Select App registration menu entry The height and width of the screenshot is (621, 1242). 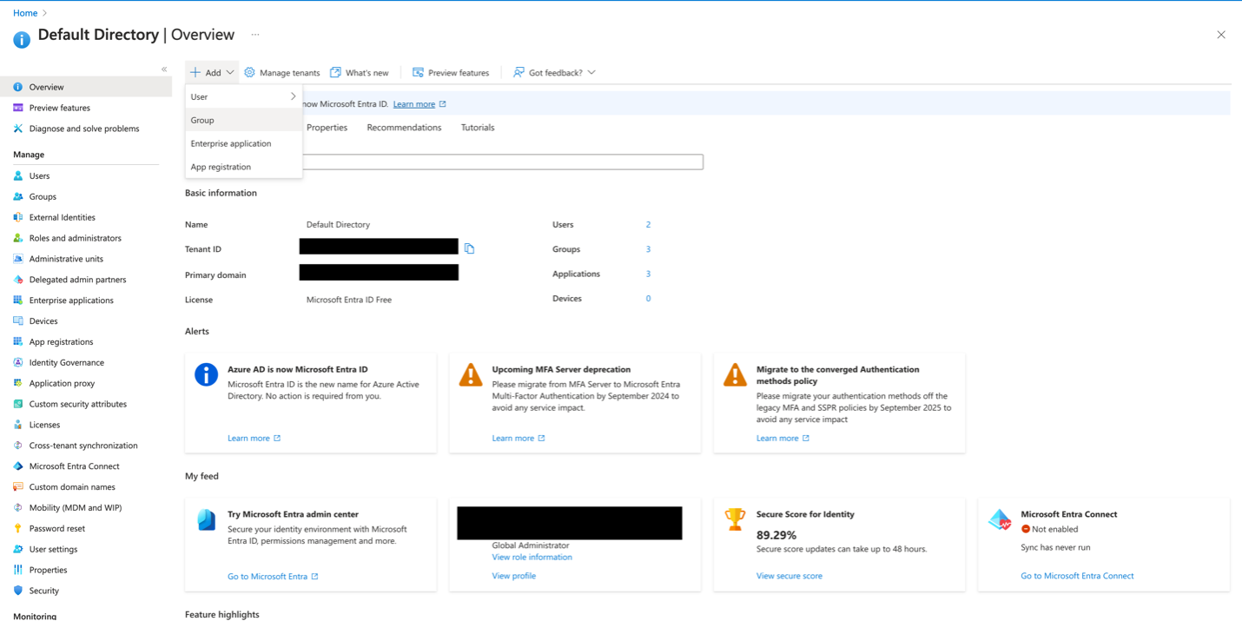click(244, 167)
